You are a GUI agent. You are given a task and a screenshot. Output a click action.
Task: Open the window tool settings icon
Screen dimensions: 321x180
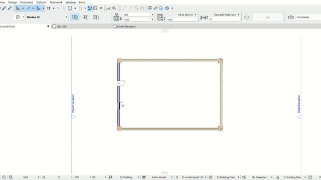coord(18,17)
